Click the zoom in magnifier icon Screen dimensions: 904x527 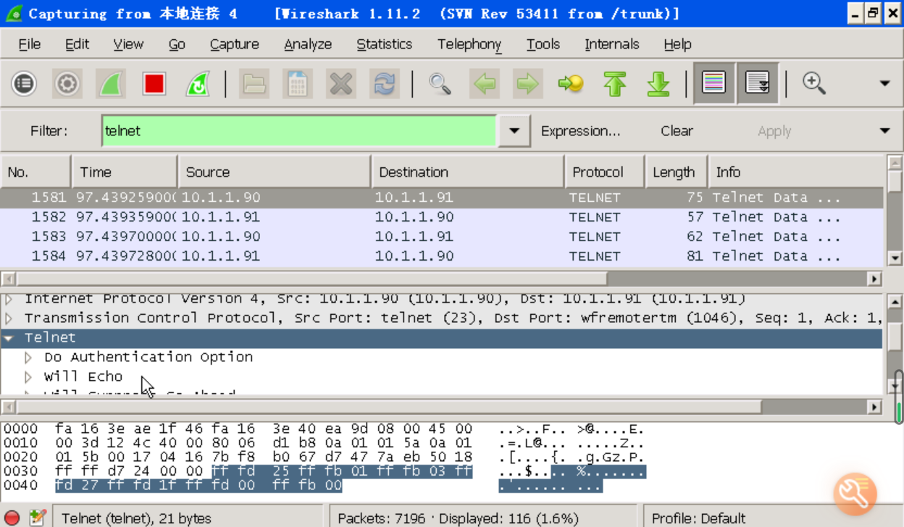814,84
